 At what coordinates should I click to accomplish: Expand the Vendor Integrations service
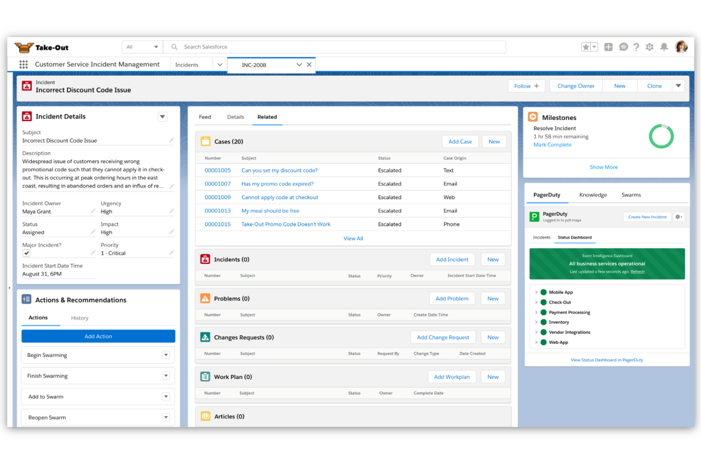pos(536,332)
